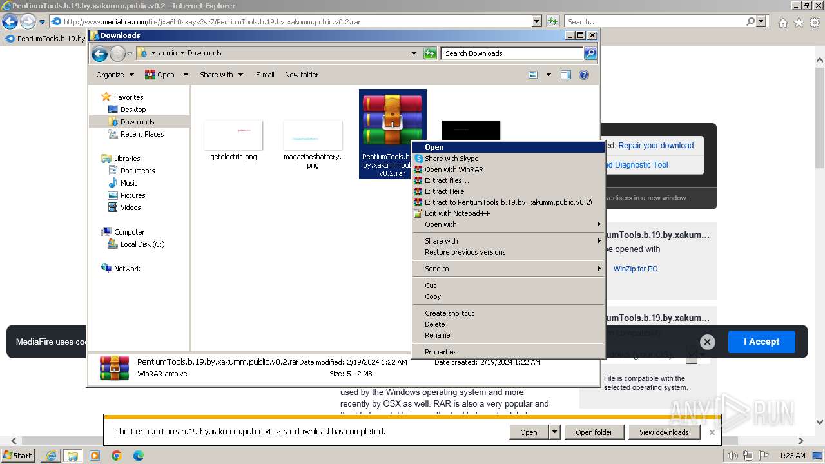Open Chrome from the taskbar
This screenshot has height=464, width=825.
pos(116,456)
